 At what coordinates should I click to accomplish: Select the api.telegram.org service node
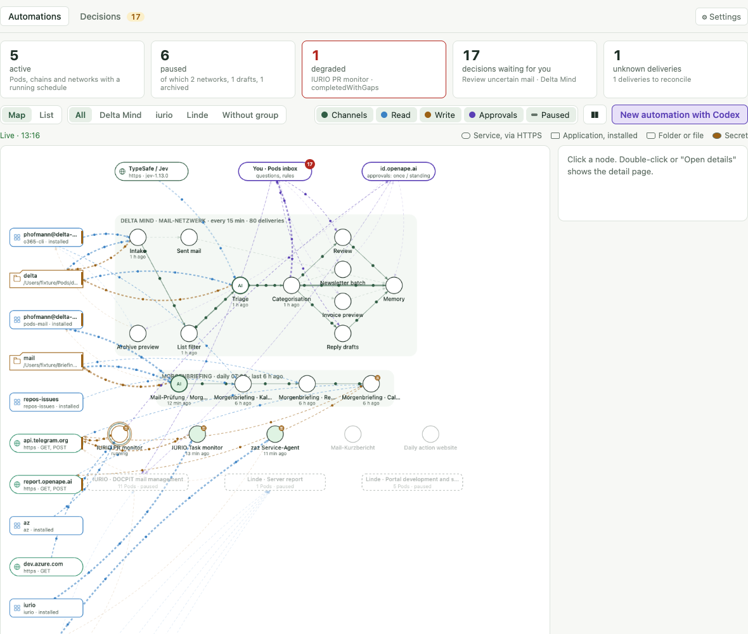[x=46, y=443]
